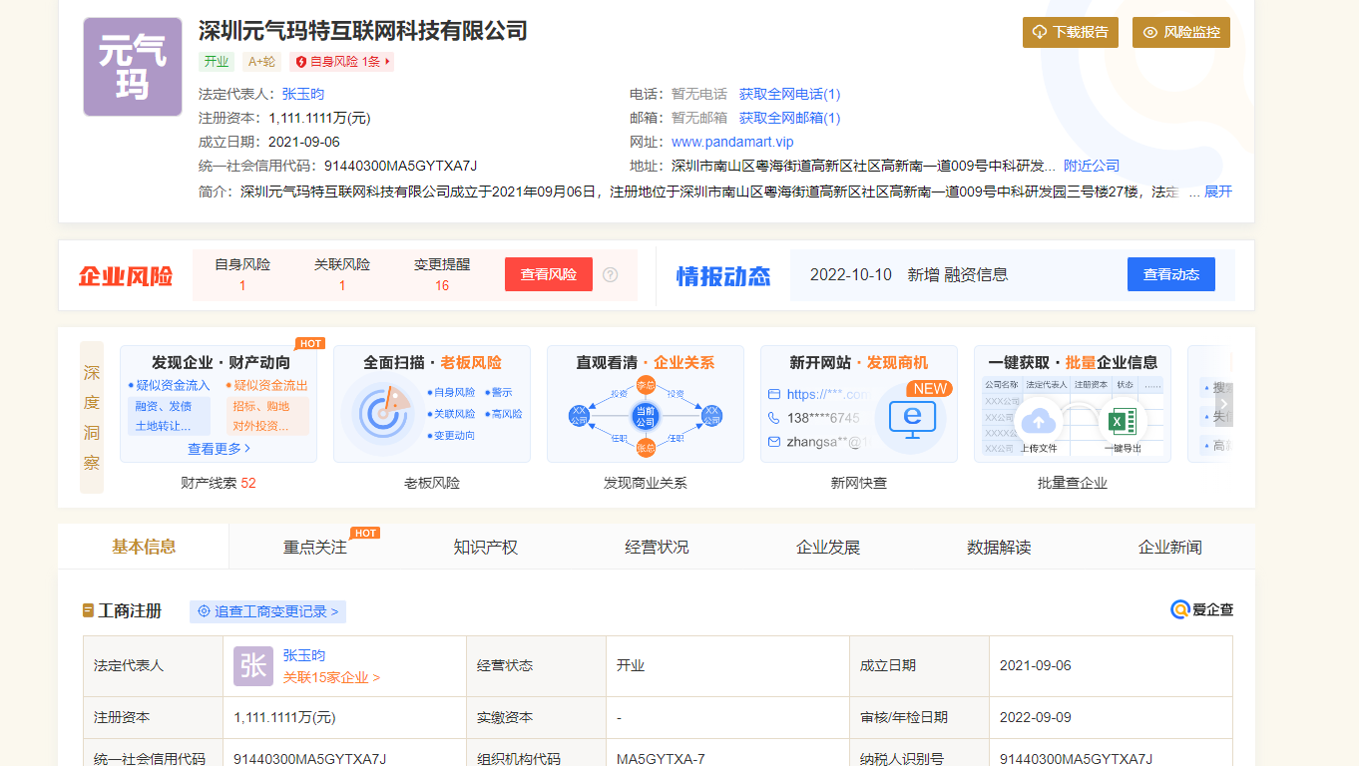Click the 新开网站 monitor icon
The height and width of the screenshot is (766, 1359).
(x=911, y=419)
